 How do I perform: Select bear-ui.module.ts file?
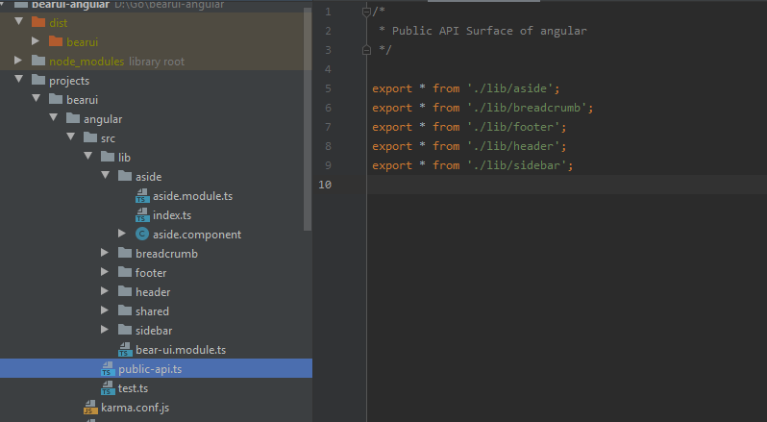[x=181, y=349]
